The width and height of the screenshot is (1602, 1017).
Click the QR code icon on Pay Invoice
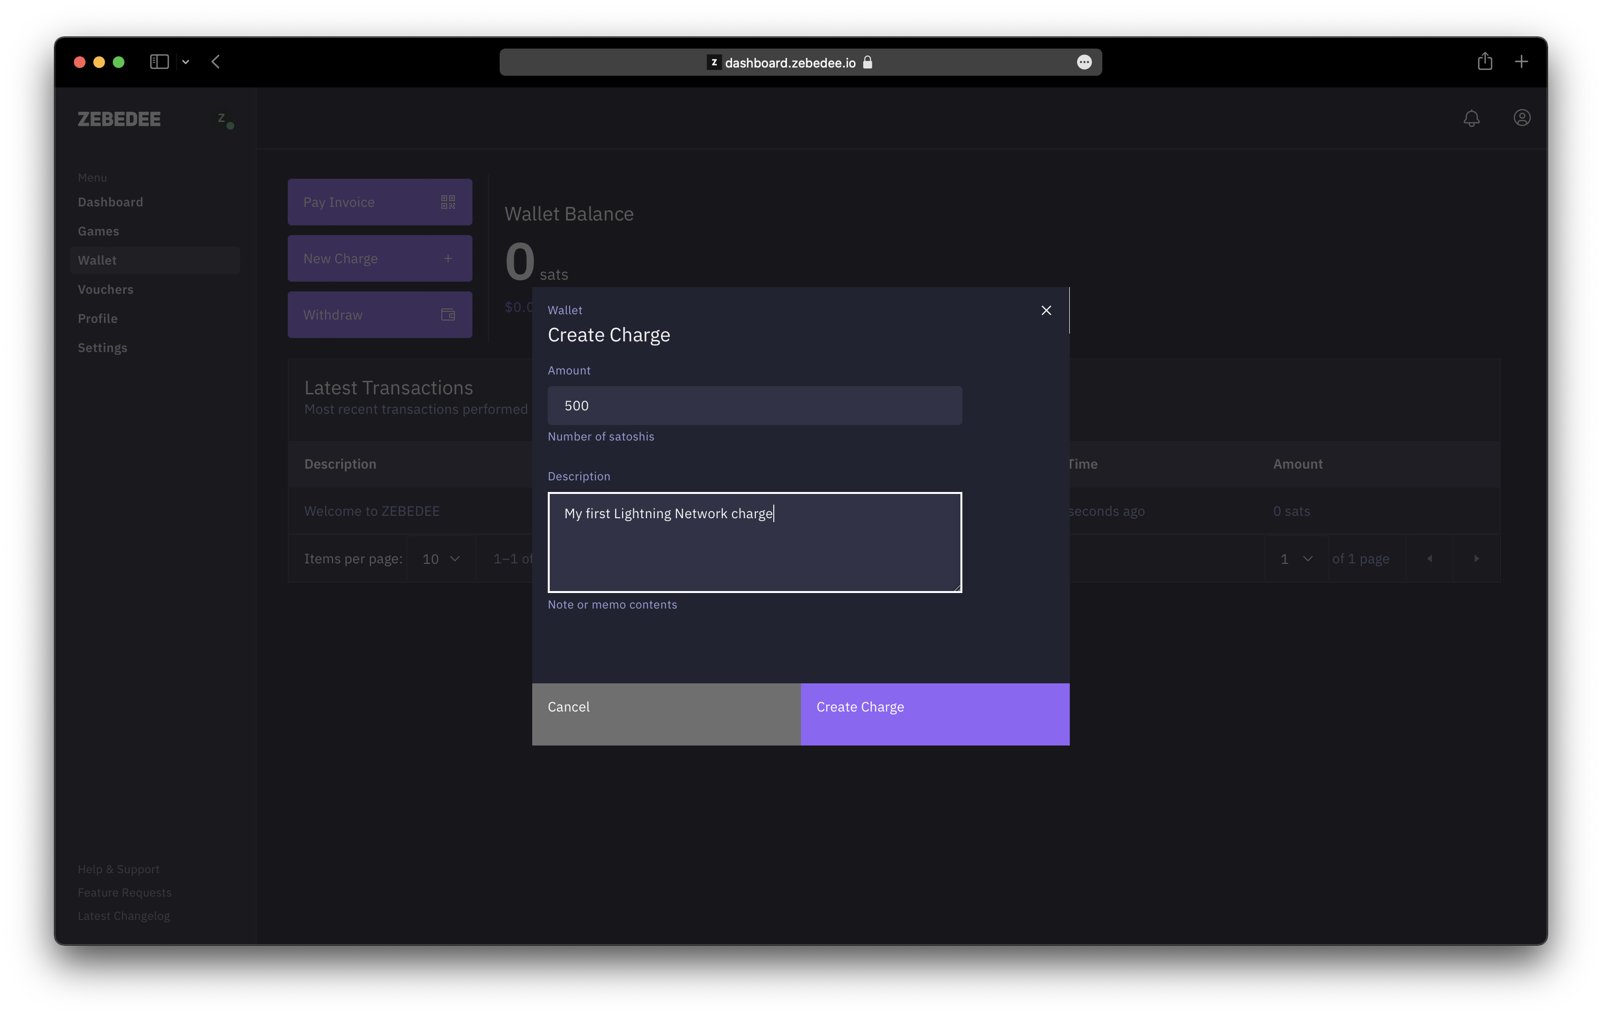(448, 202)
